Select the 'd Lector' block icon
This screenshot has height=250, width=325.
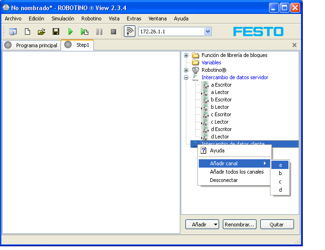[x=205, y=137]
